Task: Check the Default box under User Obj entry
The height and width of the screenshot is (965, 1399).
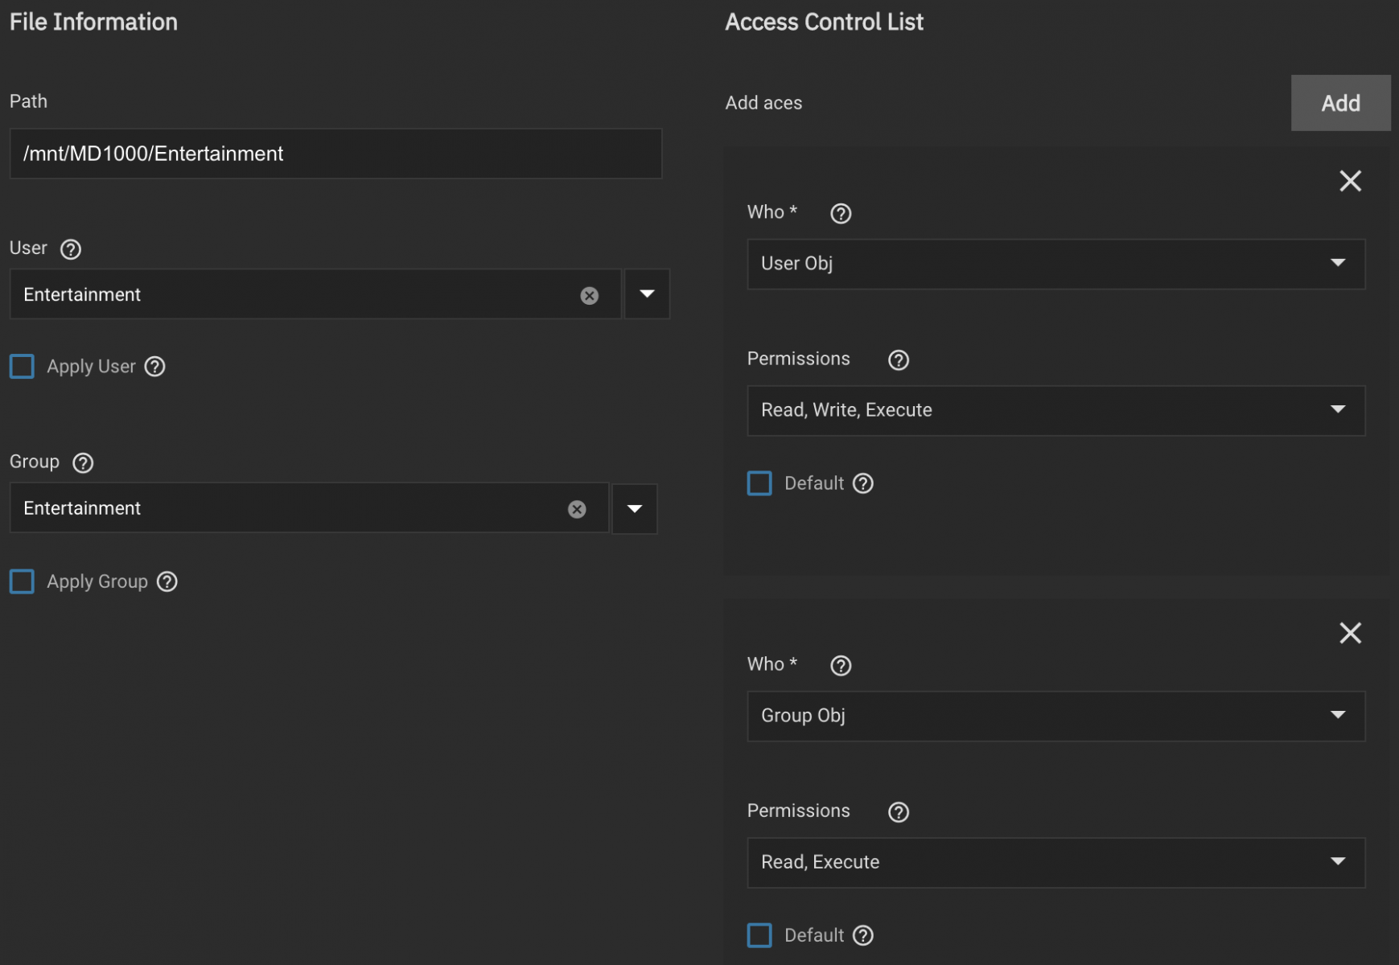Action: (x=759, y=483)
